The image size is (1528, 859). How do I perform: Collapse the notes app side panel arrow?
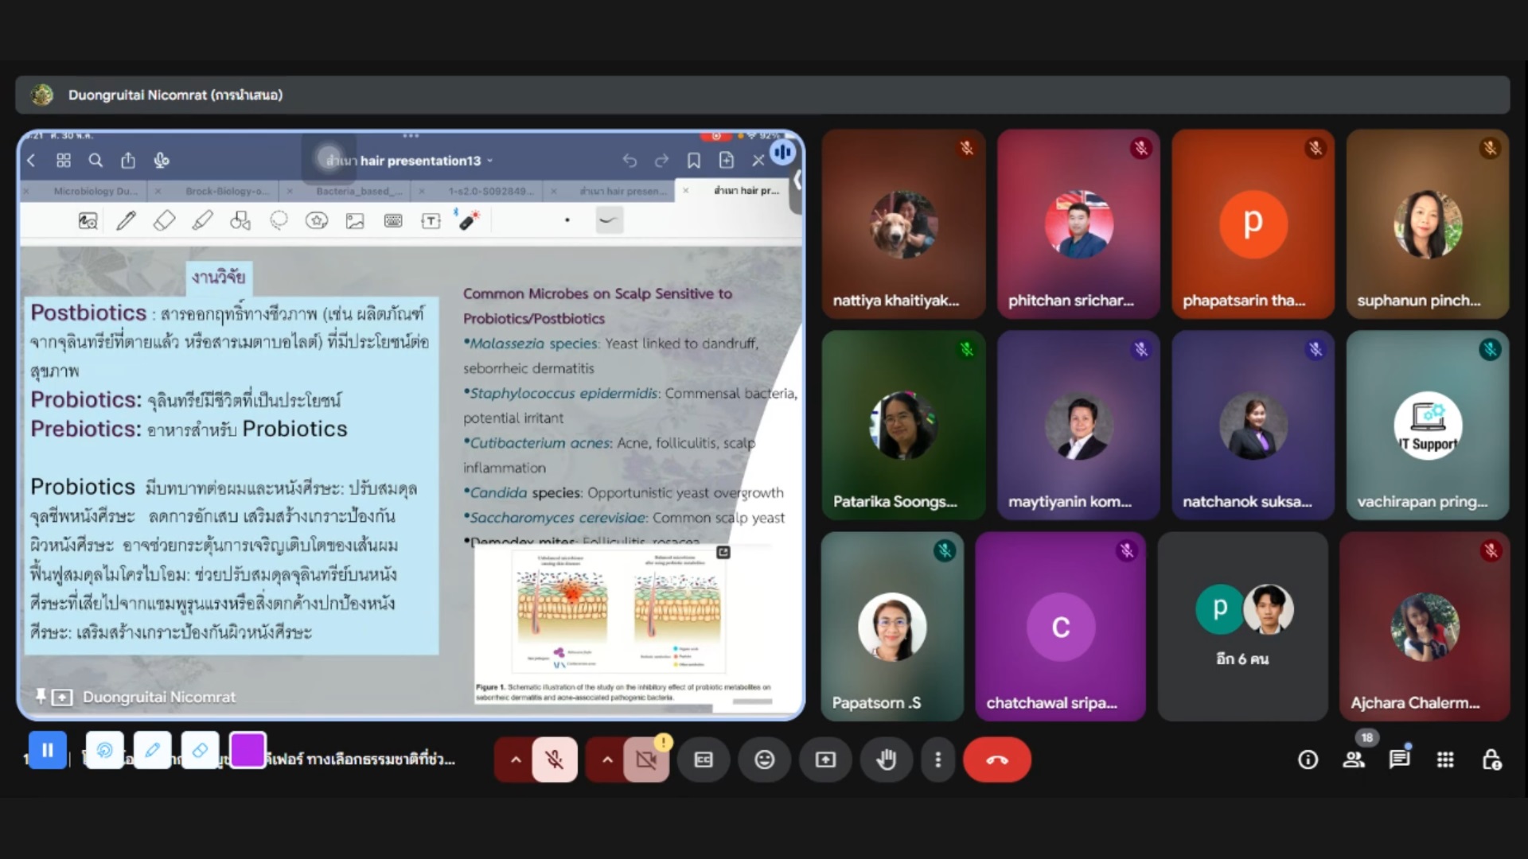[x=797, y=181]
